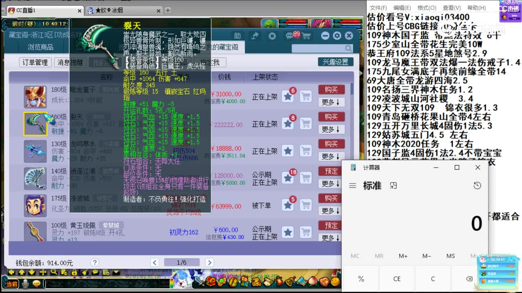Screen dimensions: 522x293
Task: Add the ¥18888 item to cart
Action: (x=306, y=151)
